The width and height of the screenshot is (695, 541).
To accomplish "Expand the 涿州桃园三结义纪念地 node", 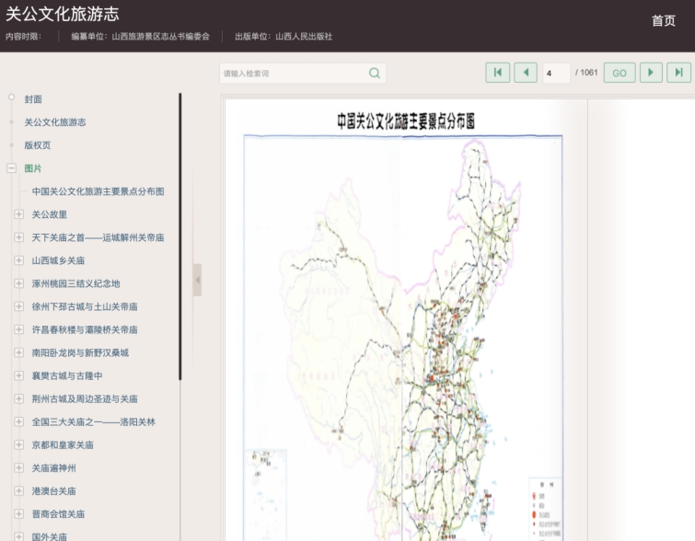I will click(19, 283).
